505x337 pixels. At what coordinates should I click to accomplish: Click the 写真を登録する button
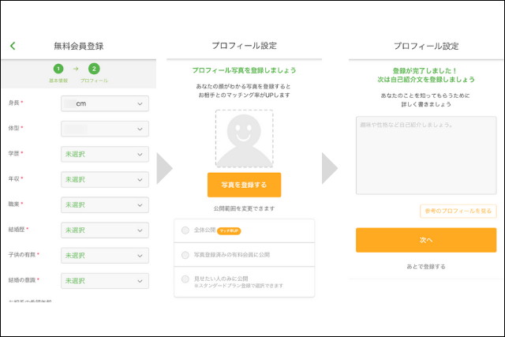[244, 185]
